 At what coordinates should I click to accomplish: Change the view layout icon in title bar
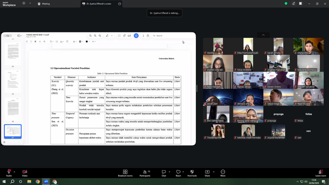click(x=300, y=4)
